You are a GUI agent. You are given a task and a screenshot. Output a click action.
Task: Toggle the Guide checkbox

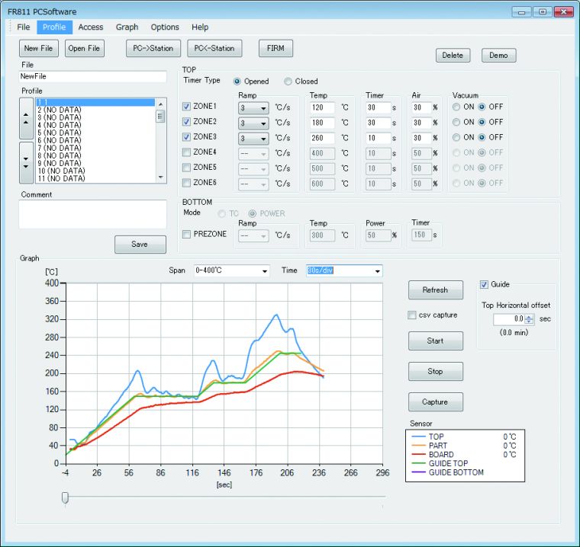pos(484,284)
